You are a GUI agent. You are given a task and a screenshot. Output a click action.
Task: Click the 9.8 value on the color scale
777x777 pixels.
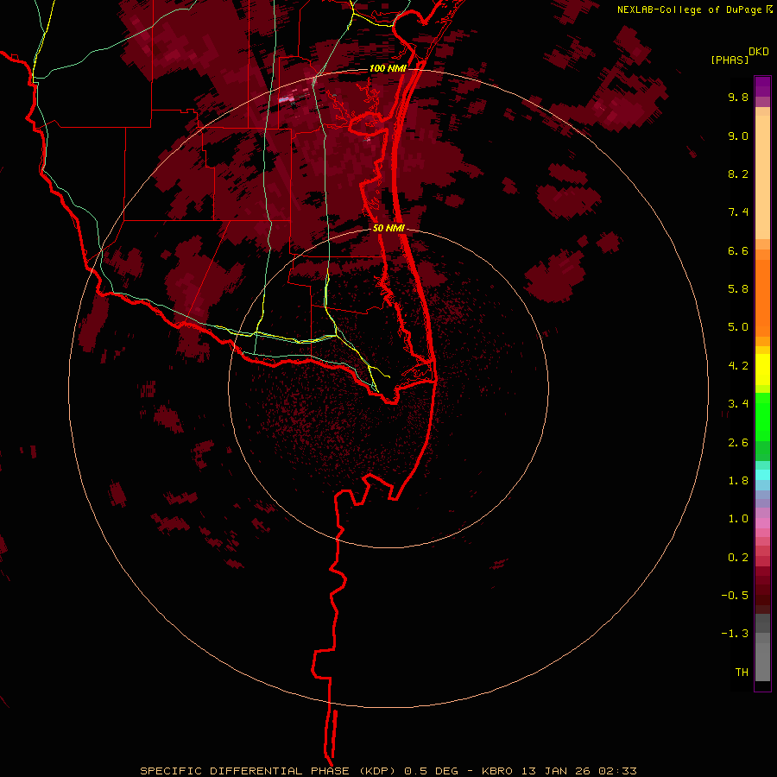[738, 97]
